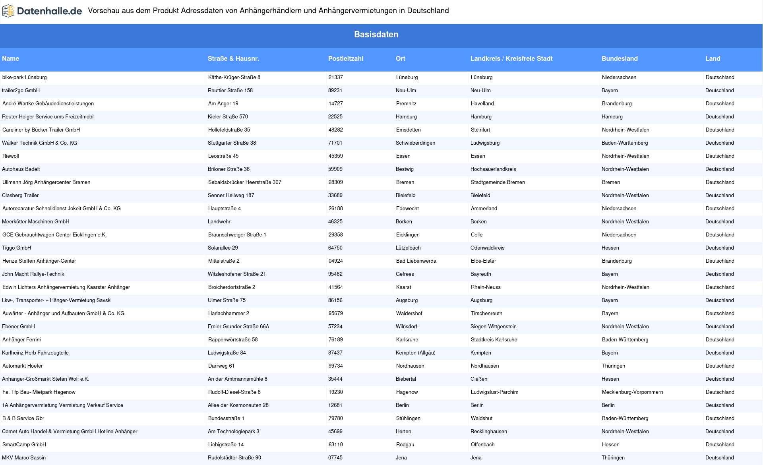This screenshot has width=763, height=465.
Task: Select GCE Gebrauchtwagen Center Eicklingen e.K.
Action: point(54,235)
